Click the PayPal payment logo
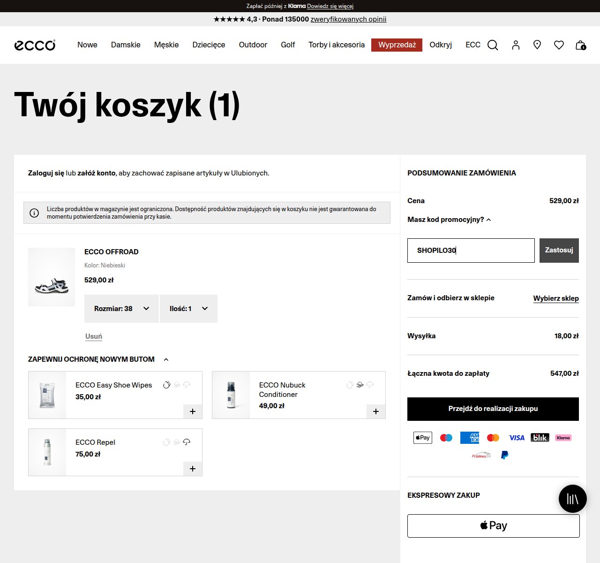 point(505,455)
